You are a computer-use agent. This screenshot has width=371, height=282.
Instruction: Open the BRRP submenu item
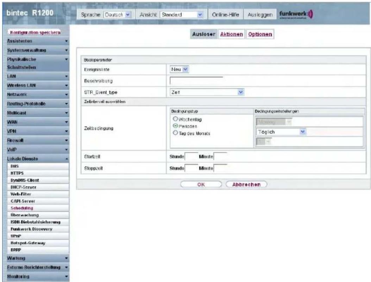38,250
